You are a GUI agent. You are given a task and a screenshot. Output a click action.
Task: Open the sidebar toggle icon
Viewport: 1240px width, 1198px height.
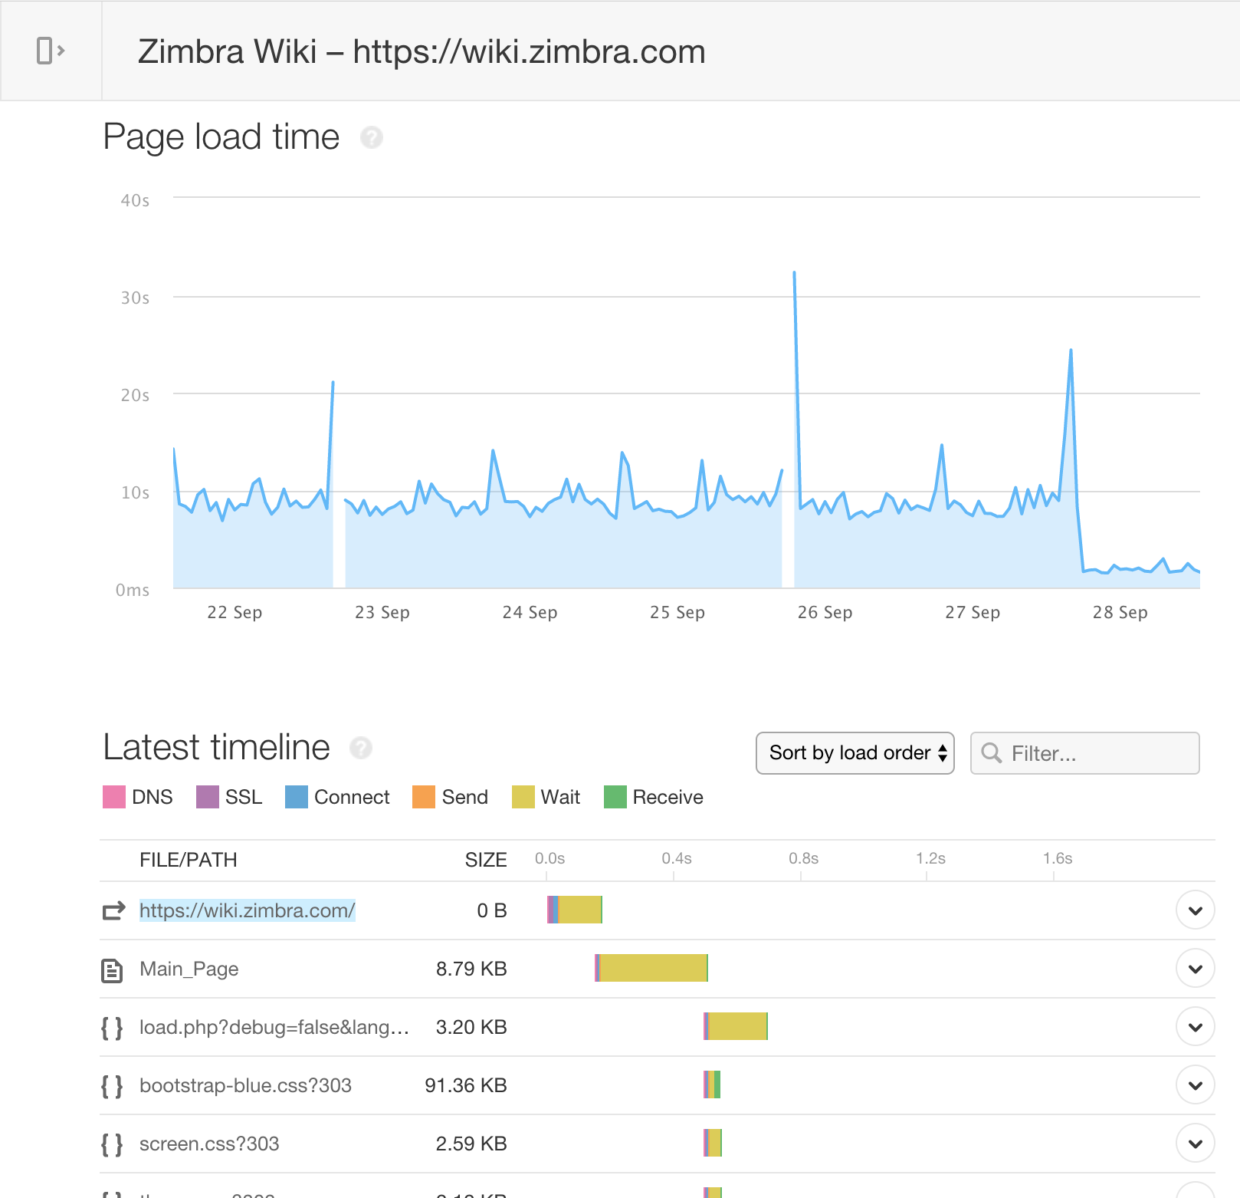(51, 51)
